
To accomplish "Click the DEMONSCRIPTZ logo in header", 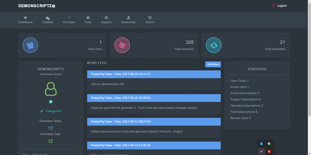I will (37, 6).
